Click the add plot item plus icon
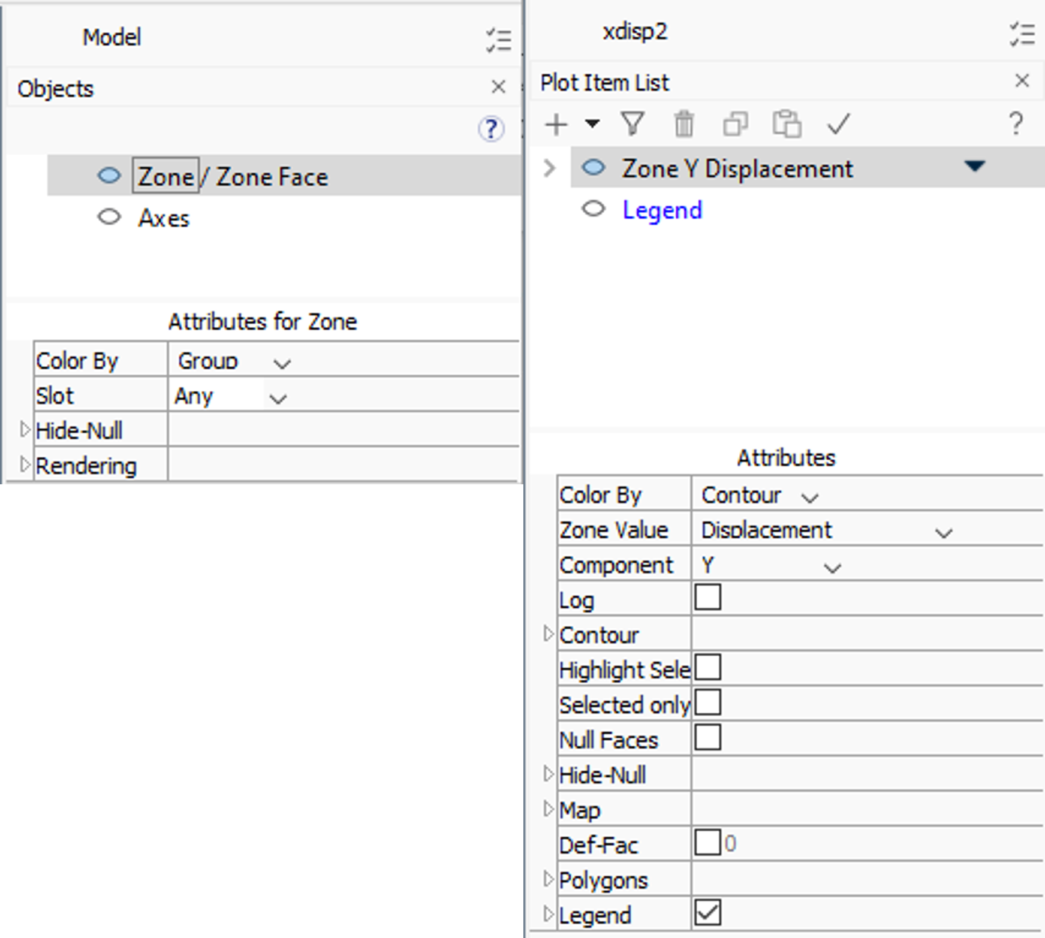This screenshot has height=938, width=1045. (x=556, y=125)
